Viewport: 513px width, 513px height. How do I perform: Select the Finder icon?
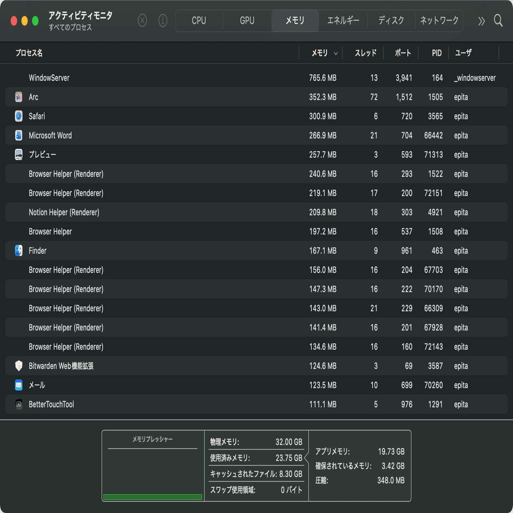tap(19, 250)
